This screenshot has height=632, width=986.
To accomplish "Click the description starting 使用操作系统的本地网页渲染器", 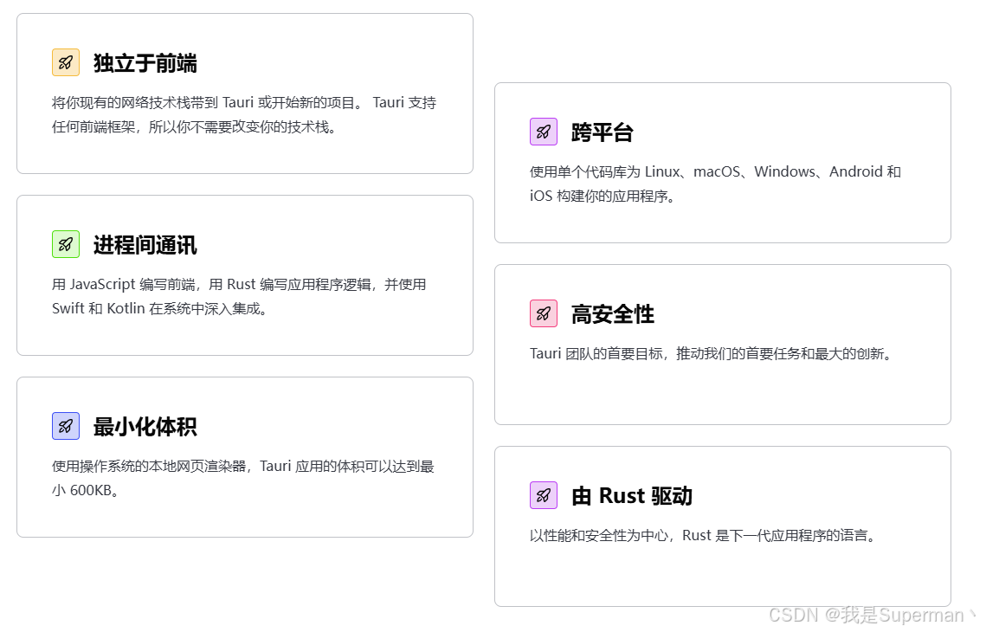I will coord(242,478).
